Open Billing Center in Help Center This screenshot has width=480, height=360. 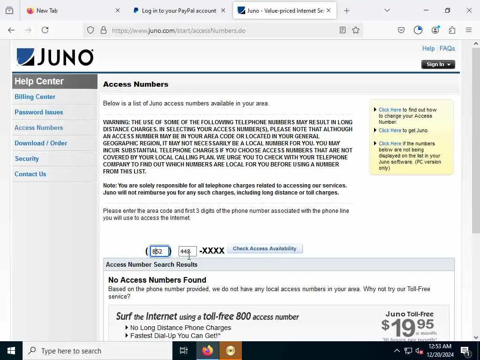tap(35, 97)
